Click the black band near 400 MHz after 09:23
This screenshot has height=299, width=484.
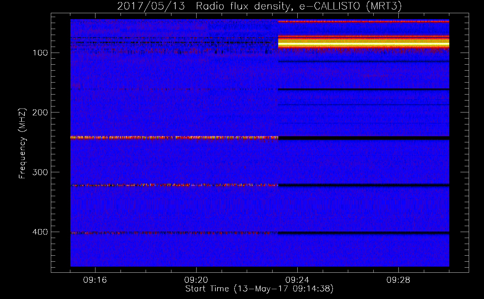[364, 233]
